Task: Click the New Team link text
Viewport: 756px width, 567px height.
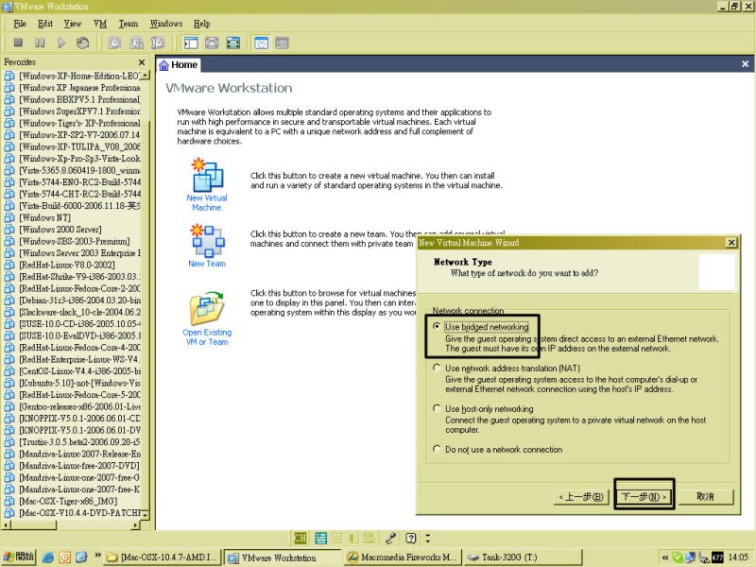Action: pos(207,264)
